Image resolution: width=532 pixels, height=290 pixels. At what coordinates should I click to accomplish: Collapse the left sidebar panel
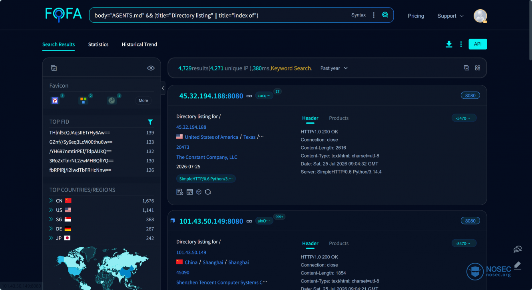point(163,88)
